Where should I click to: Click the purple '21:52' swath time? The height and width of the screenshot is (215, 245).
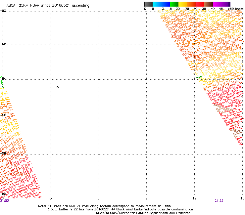(x=219, y=201)
